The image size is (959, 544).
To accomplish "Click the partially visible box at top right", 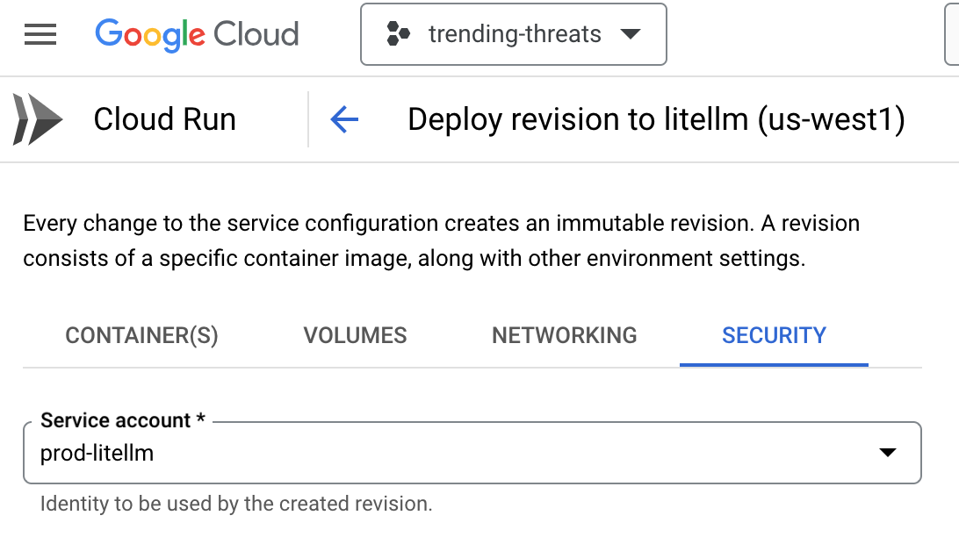I will pos(951,34).
